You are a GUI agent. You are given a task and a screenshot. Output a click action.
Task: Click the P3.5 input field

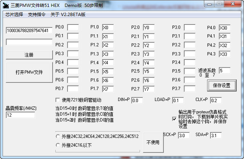tap(190, 71)
